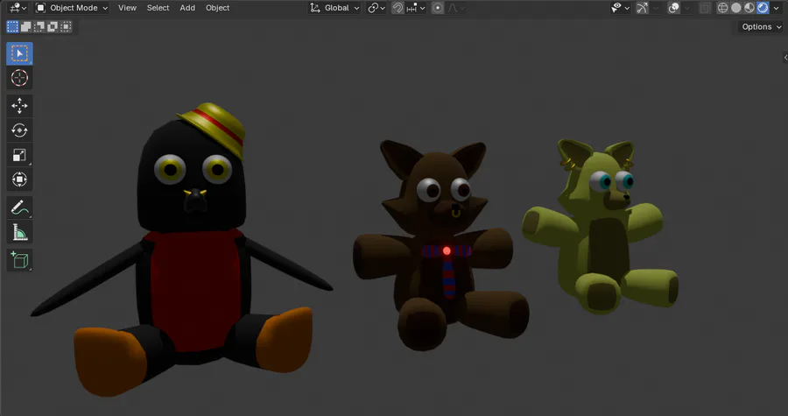Expand the sidebar using the edge arrow
Screen dimensions: 788x416
[x=785, y=57]
